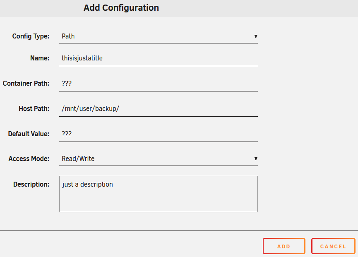The width and height of the screenshot is (358, 257).
Task: Click the CANCEL button
Action: tap(333, 246)
